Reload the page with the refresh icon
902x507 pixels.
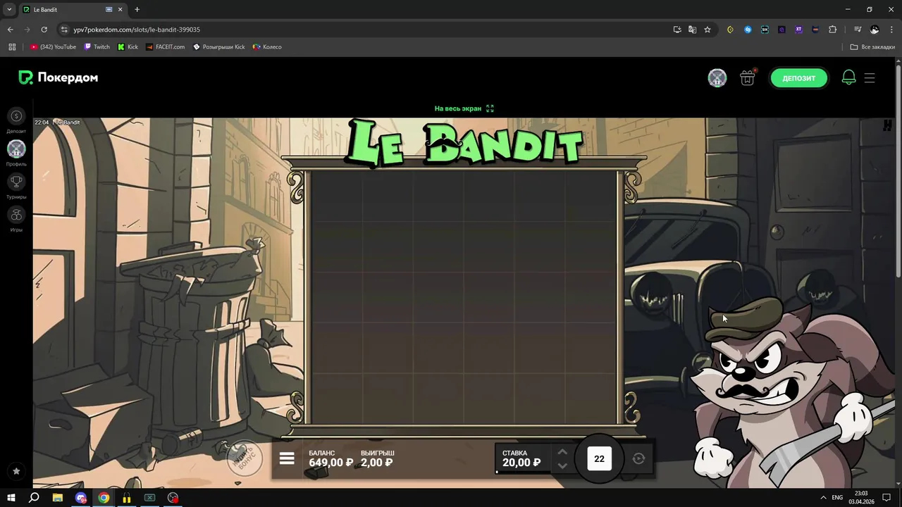click(x=44, y=30)
